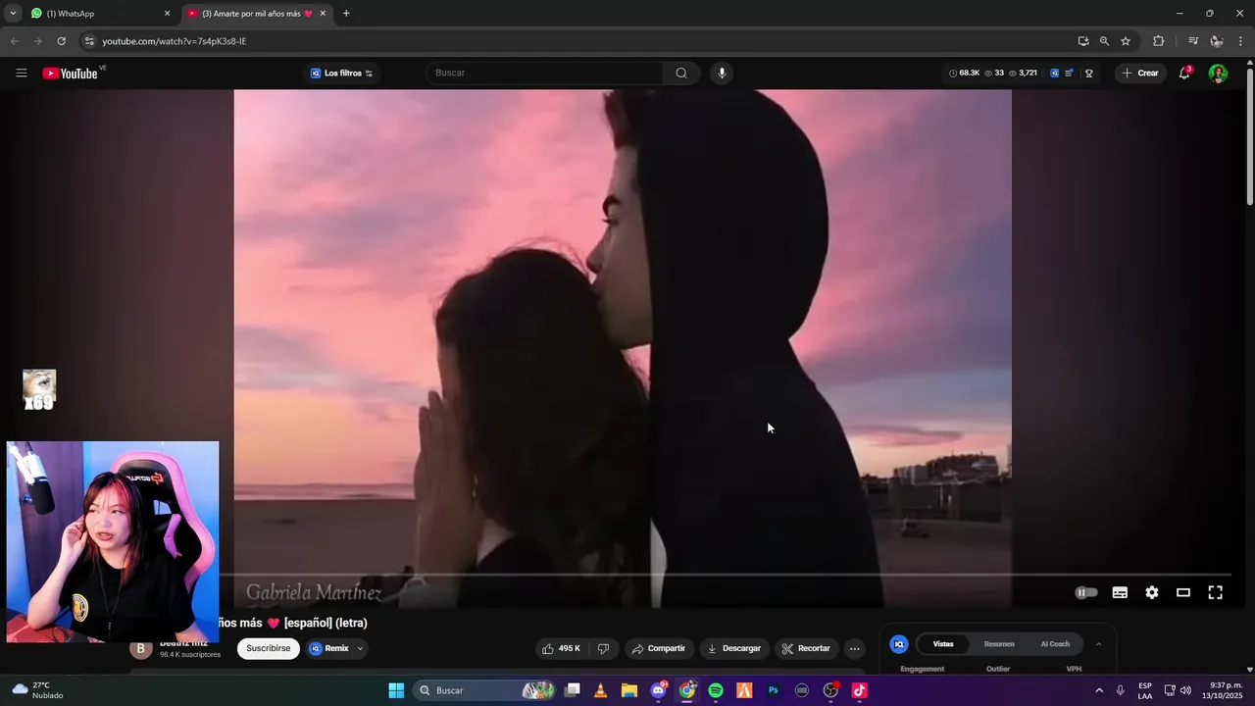Reload the page in Chrome

pyautogui.click(x=61, y=41)
